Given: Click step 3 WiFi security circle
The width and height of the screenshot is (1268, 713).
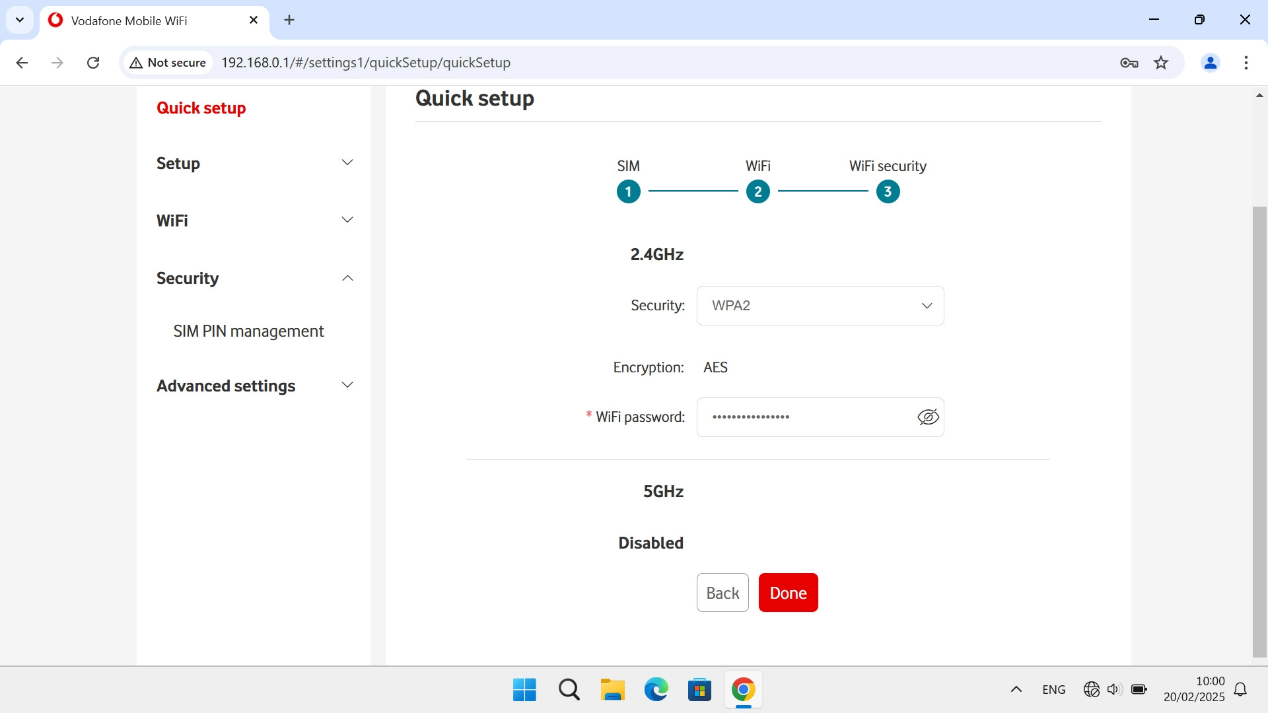Looking at the screenshot, I should 888,192.
